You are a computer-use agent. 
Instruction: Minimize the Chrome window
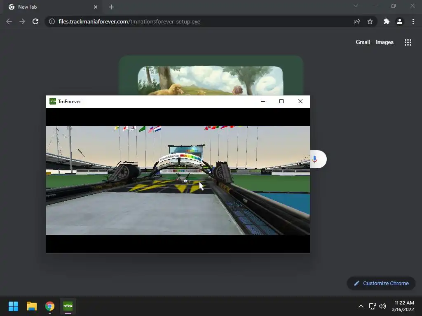click(374, 6)
